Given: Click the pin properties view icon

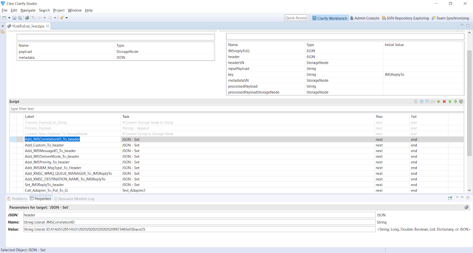Looking at the screenshot, I should [x=450, y=198].
